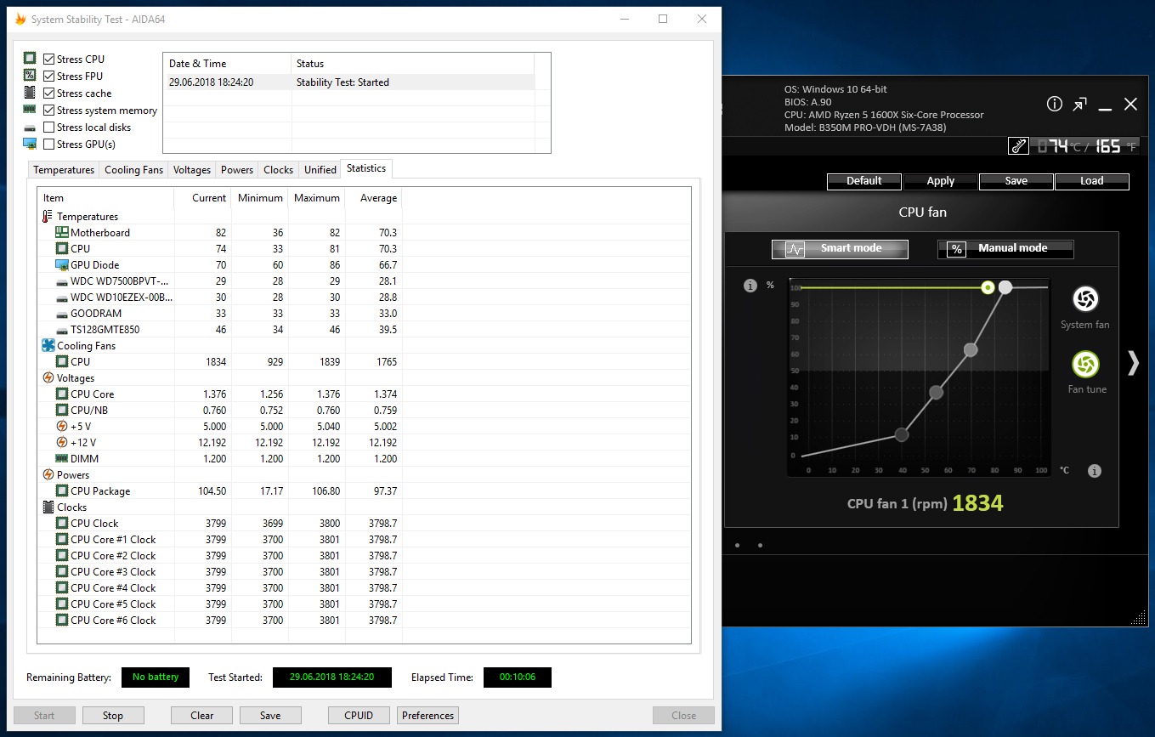Click the RAM icon beside Stress system memory
This screenshot has width=1155, height=737.
click(30, 110)
